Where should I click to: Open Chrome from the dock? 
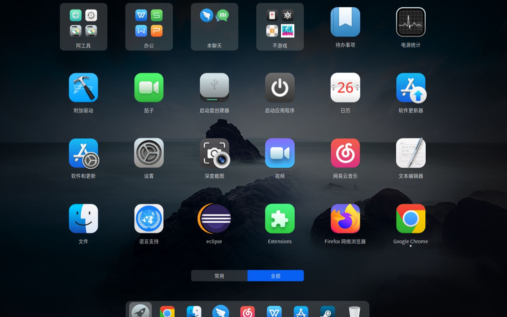tap(167, 311)
